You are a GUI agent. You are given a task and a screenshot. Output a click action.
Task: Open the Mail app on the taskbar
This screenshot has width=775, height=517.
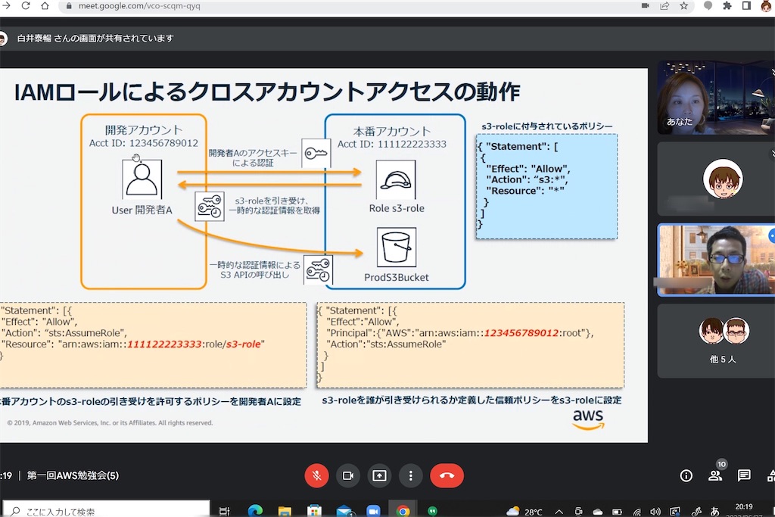[x=344, y=511]
